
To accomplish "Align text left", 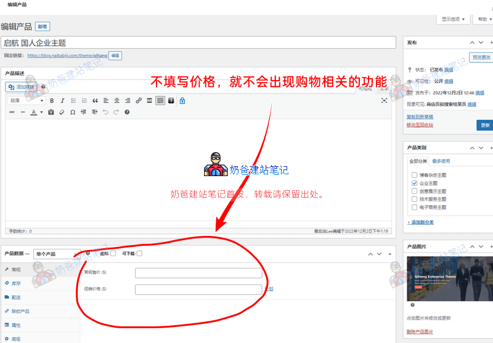I will pos(106,100).
